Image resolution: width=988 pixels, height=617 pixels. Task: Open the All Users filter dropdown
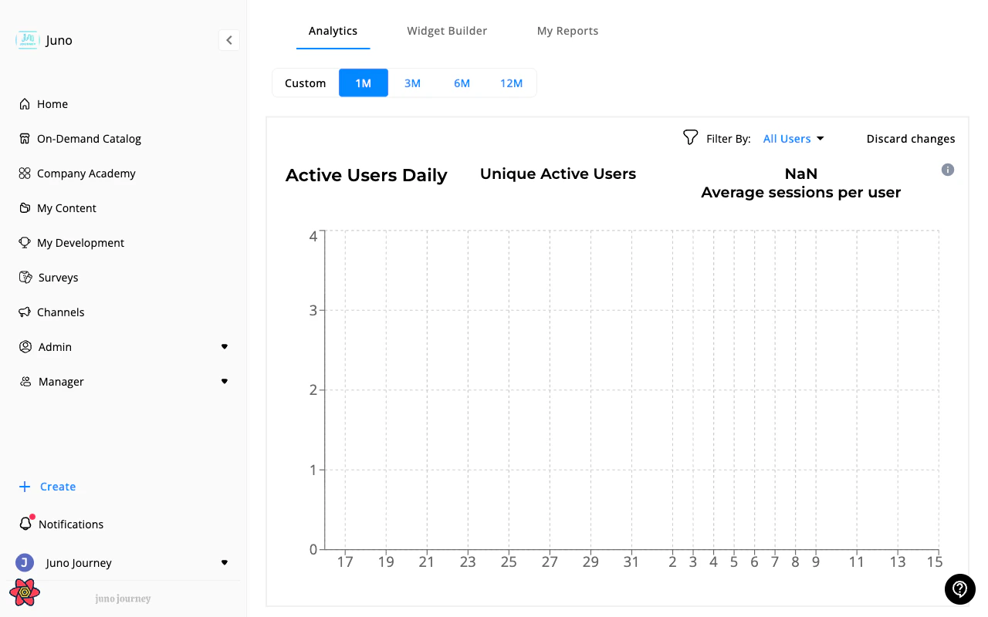(793, 138)
